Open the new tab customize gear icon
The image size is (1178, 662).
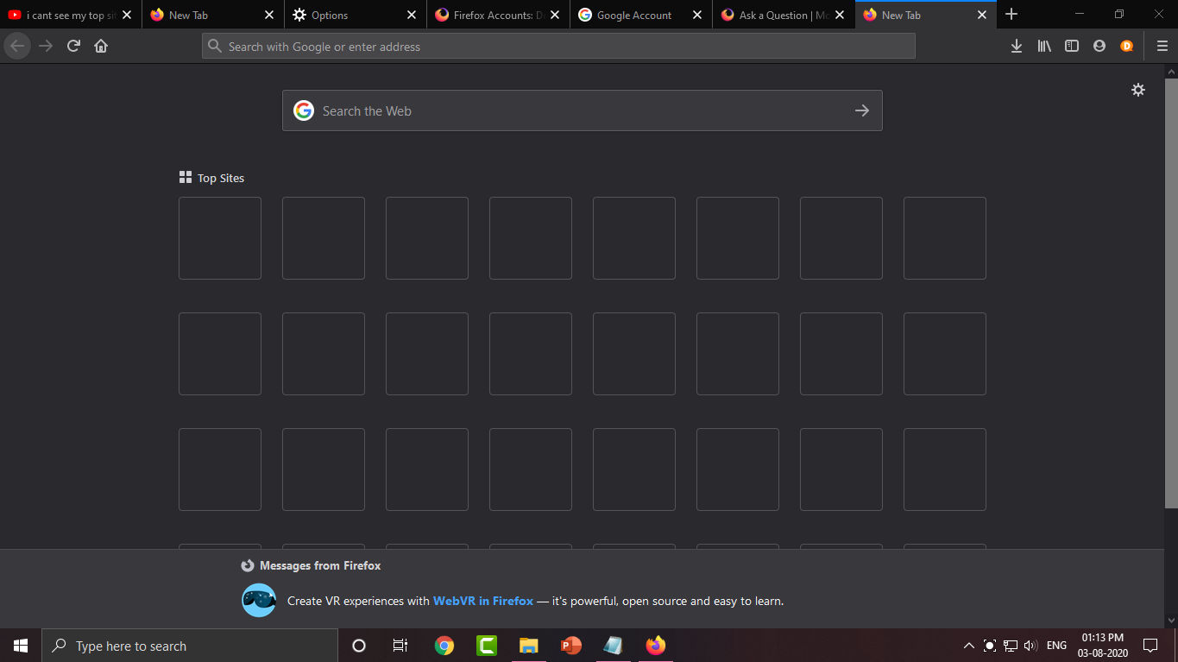(1138, 90)
